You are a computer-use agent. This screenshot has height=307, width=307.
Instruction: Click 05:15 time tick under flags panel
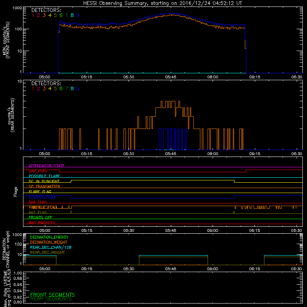(x=87, y=231)
